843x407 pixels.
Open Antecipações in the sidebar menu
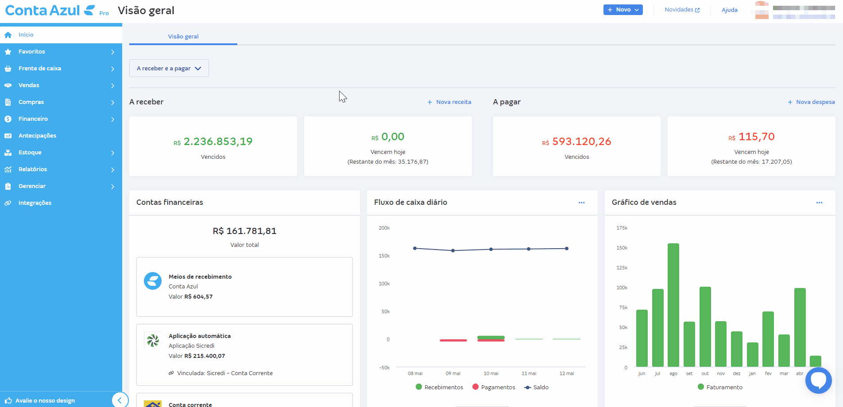click(37, 136)
